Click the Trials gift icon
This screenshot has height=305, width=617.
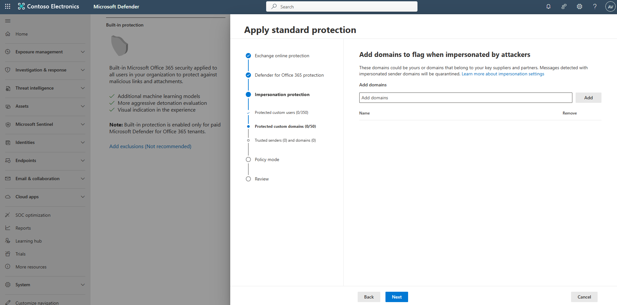[8, 254]
